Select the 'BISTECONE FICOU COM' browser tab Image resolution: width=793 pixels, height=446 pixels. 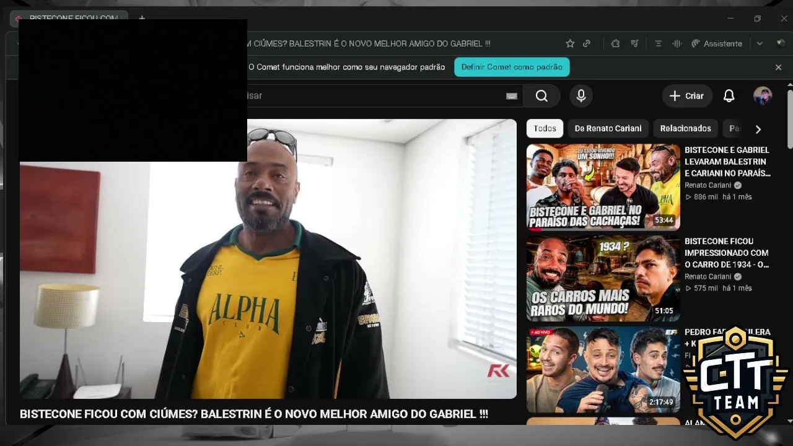69,19
